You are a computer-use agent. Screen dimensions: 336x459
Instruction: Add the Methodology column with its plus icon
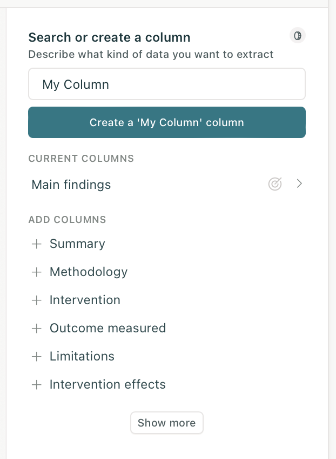pos(37,272)
